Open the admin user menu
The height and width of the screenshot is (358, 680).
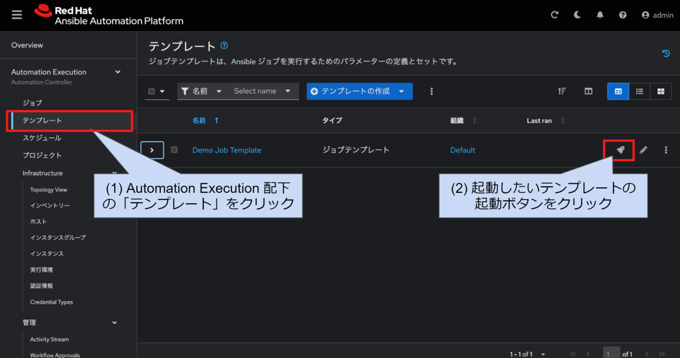coord(657,15)
